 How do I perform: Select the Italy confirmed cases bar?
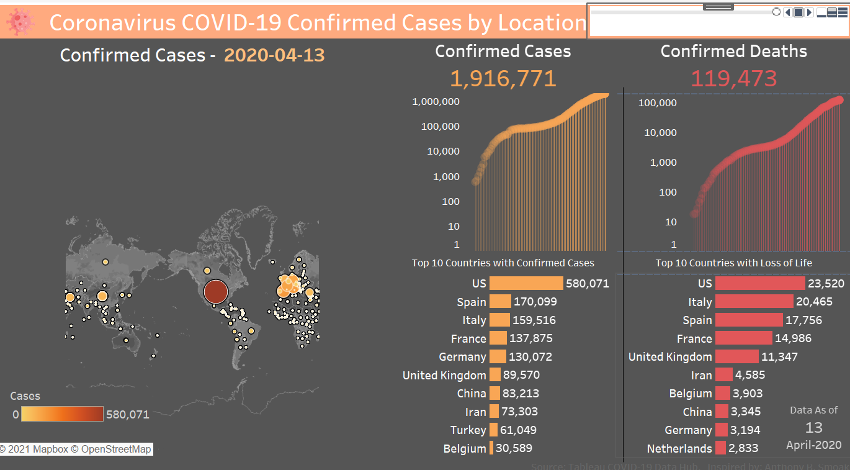pos(499,320)
